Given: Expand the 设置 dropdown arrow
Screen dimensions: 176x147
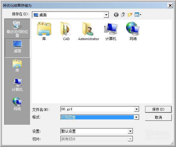Looking at the screenshot, I should pos(130,131).
